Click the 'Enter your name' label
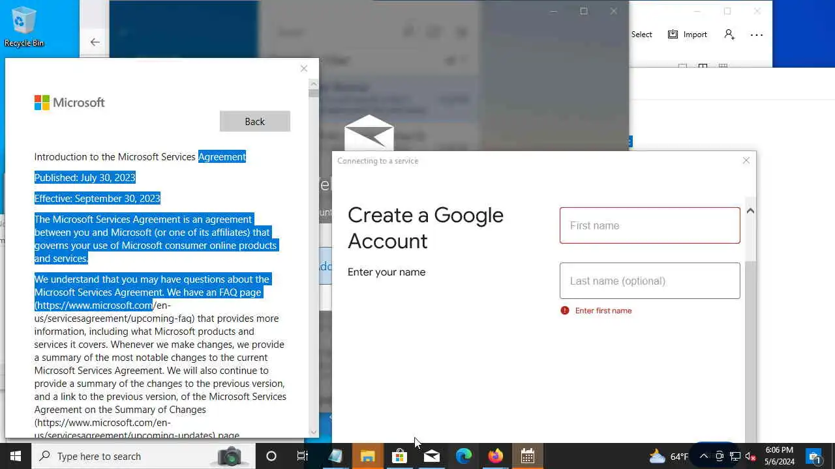Screen dimensions: 835x469 [x=387, y=272]
